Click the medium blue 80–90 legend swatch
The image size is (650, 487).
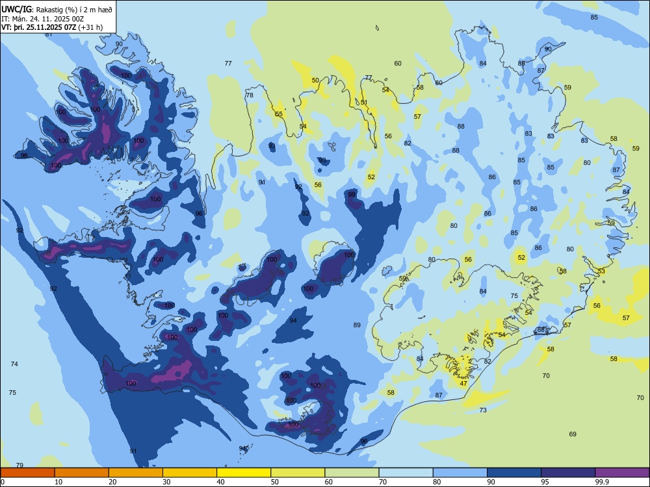click(460, 473)
